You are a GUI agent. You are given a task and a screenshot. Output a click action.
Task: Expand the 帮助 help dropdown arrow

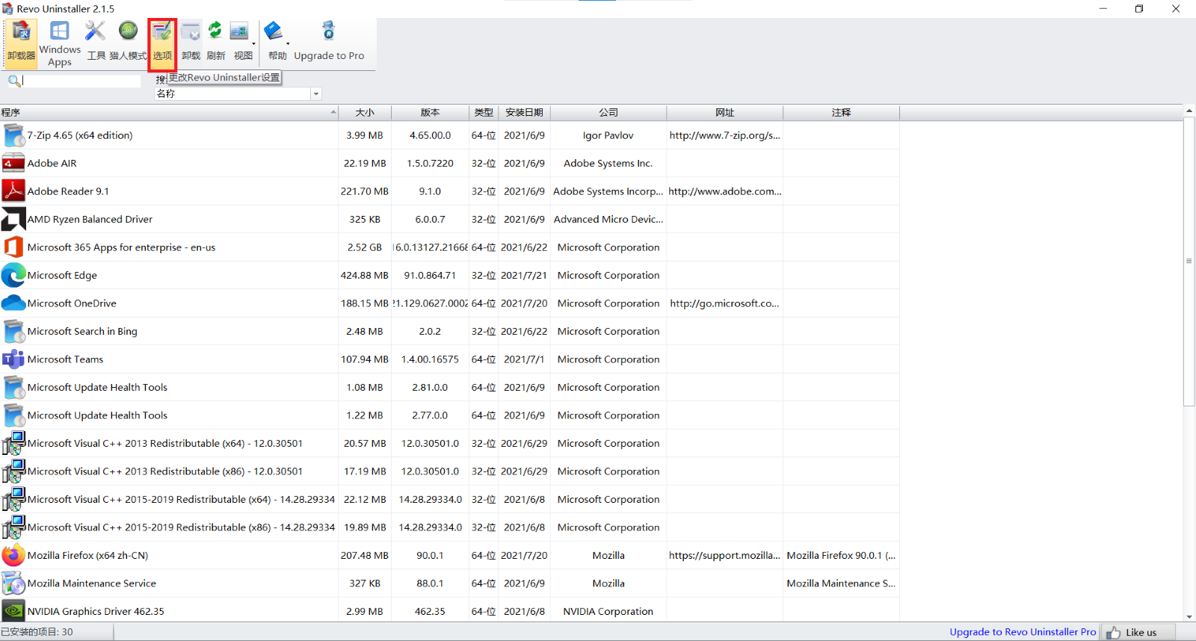point(289,43)
